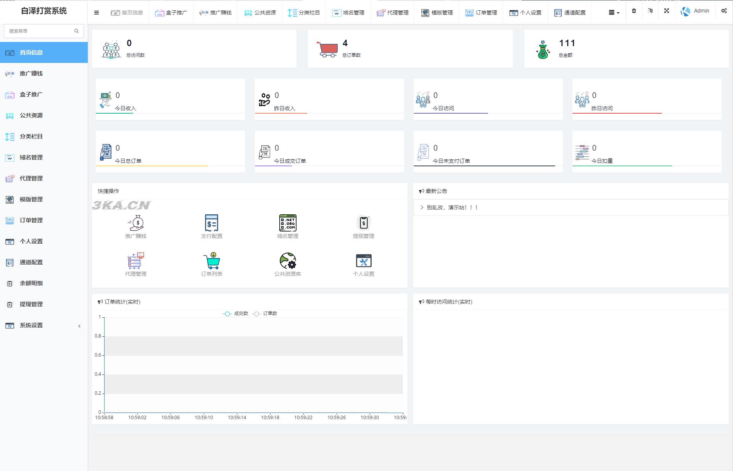The width and height of the screenshot is (733, 471).
Task: Open the list dropdown in top bar
Action: pyautogui.click(x=614, y=13)
